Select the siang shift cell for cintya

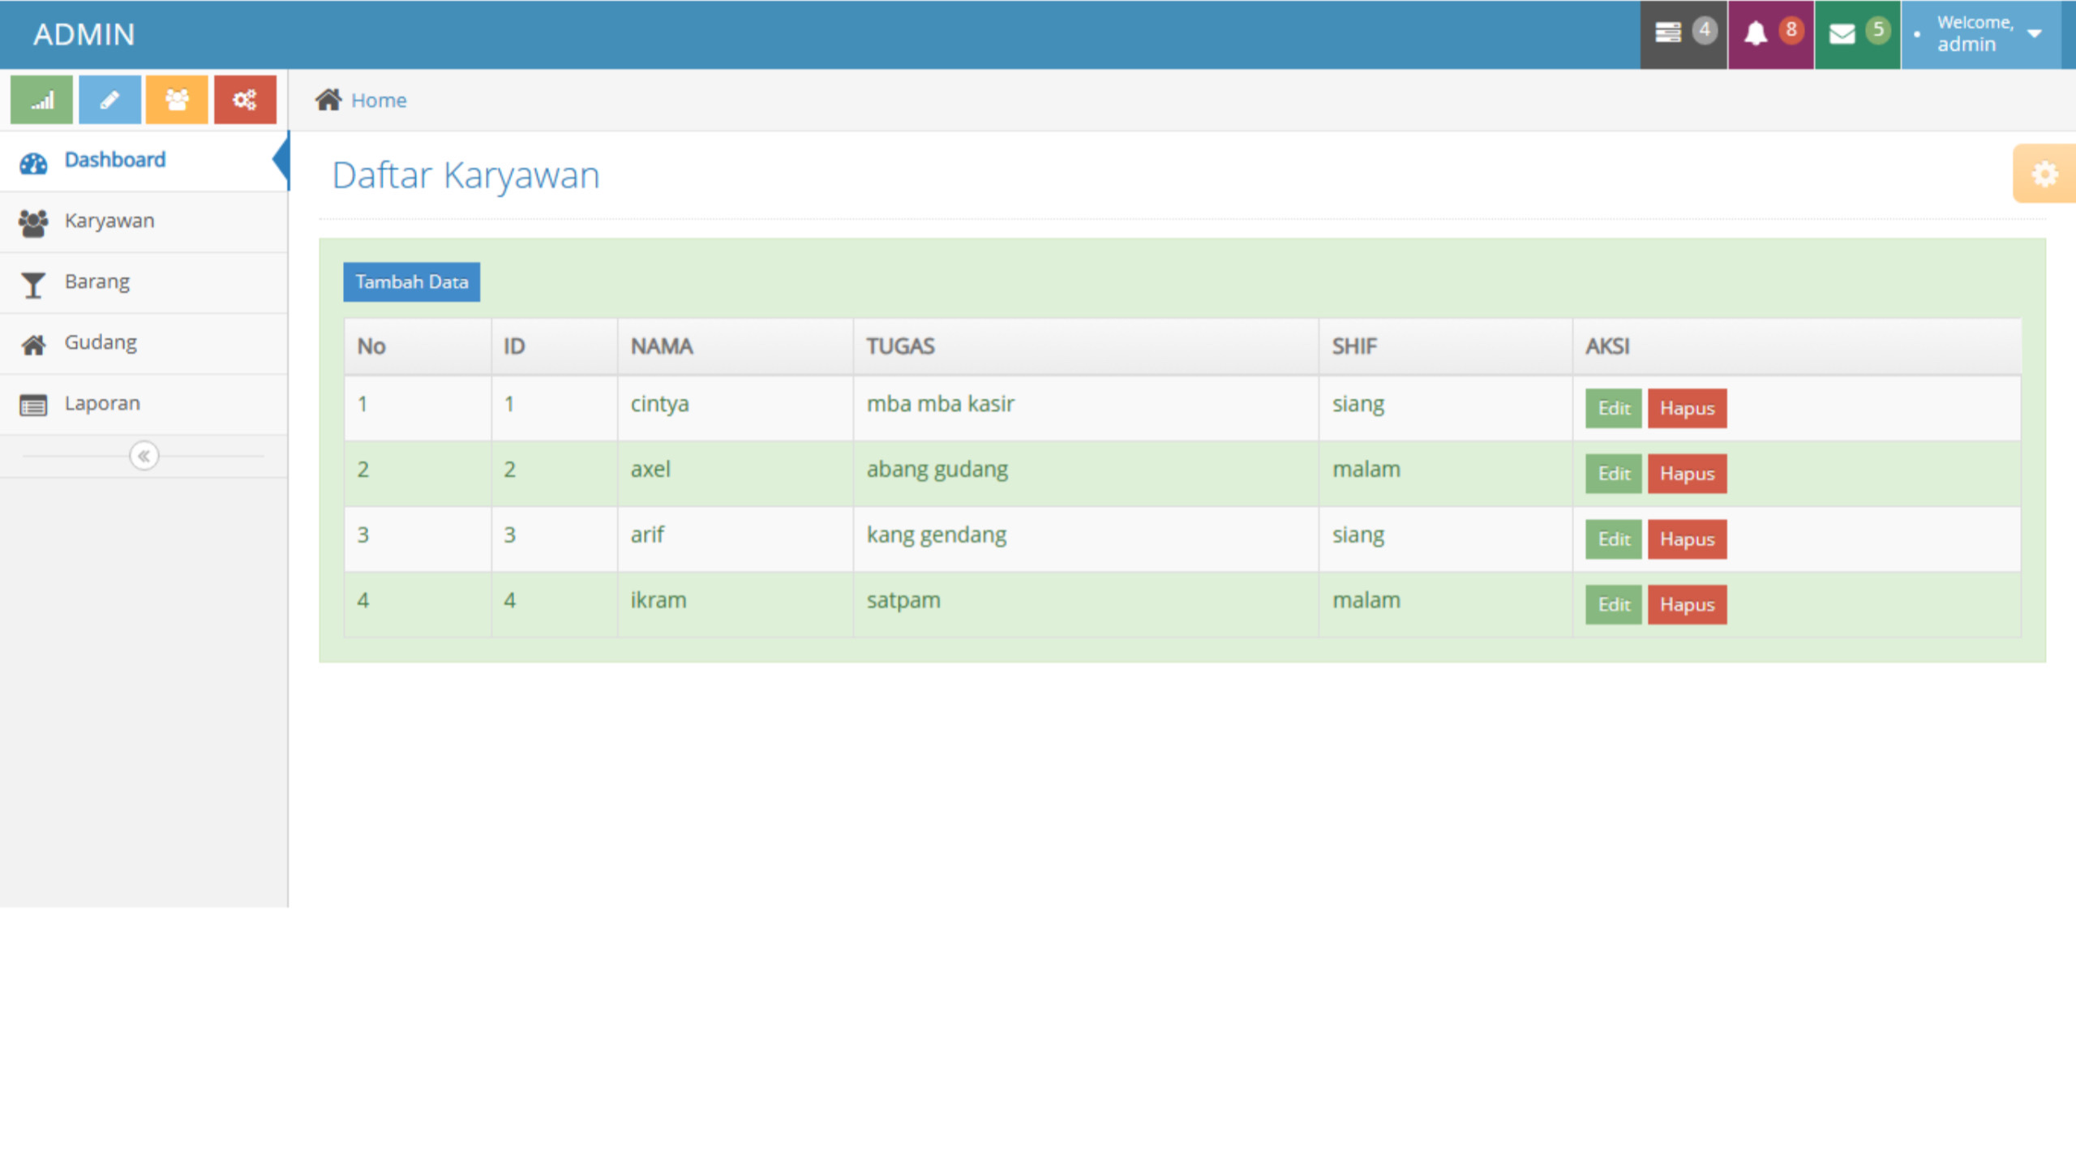pyautogui.click(x=1446, y=408)
